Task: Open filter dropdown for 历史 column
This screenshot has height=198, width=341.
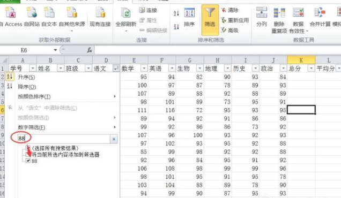Action: click(x=255, y=68)
